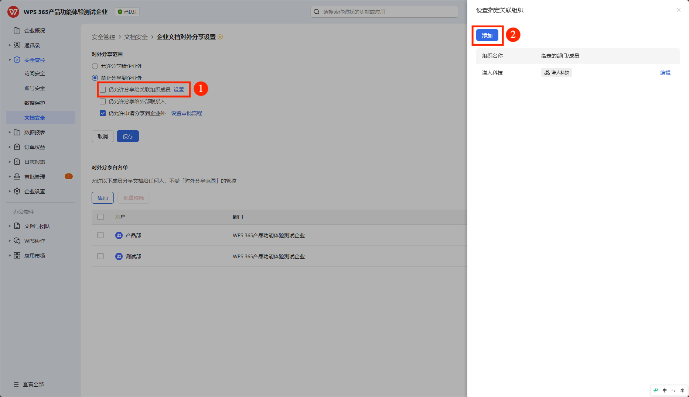Toggle the select-all checkbox in 用户 header
Image resolution: width=689 pixels, height=397 pixels.
coord(100,217)
